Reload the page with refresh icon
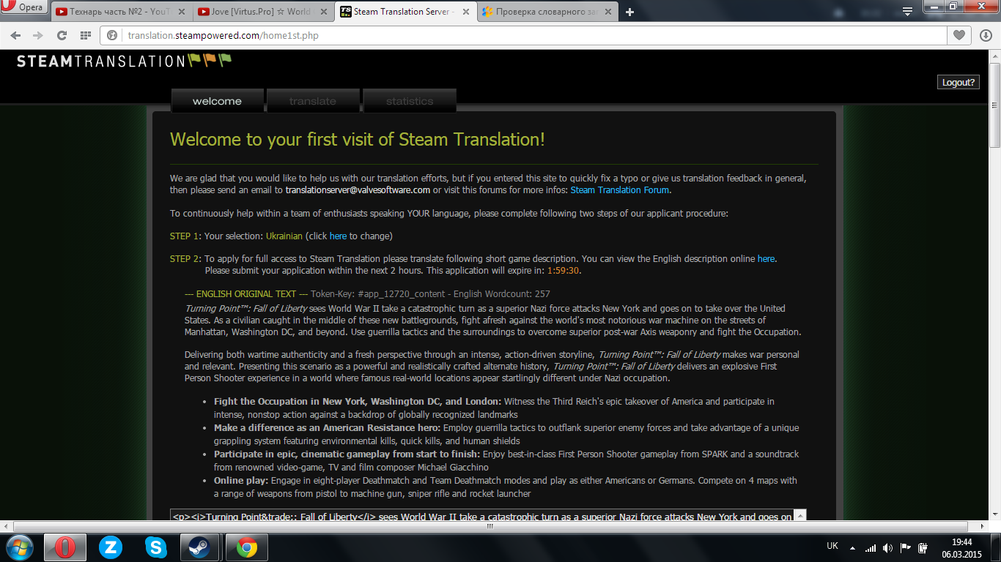 coord(62,35)
